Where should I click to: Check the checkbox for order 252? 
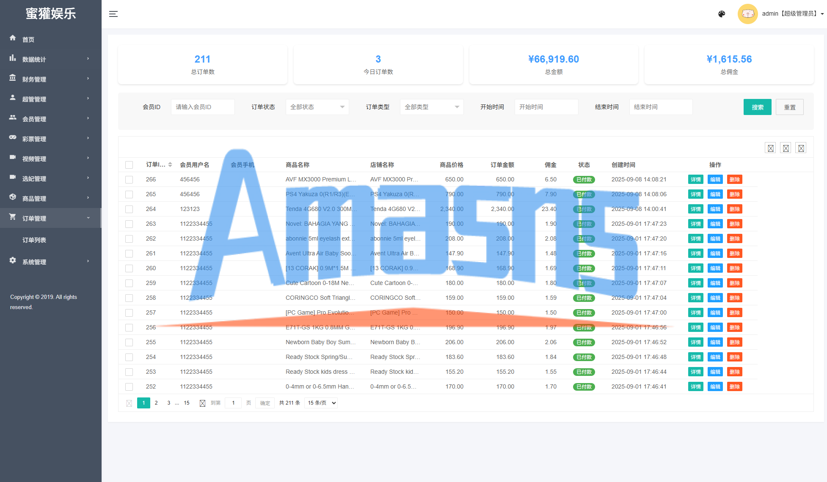(129, 387)
